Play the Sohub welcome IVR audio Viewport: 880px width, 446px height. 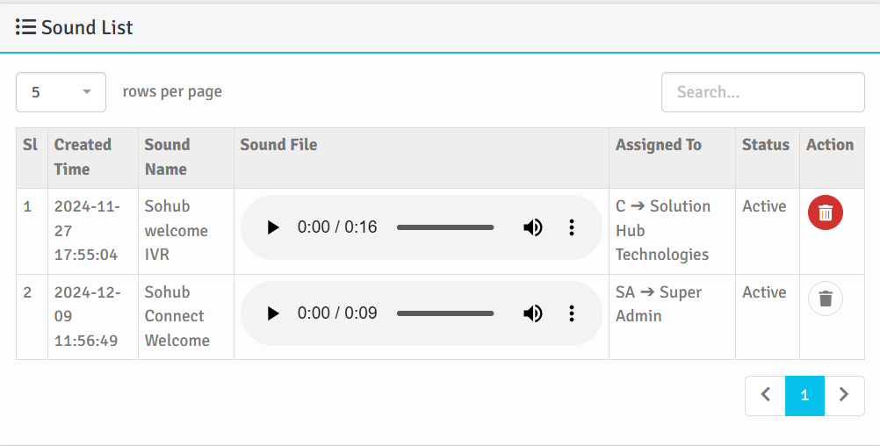[273, 227]
